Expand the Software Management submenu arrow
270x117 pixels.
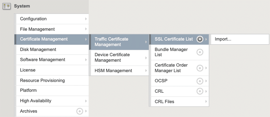(86, 60)
